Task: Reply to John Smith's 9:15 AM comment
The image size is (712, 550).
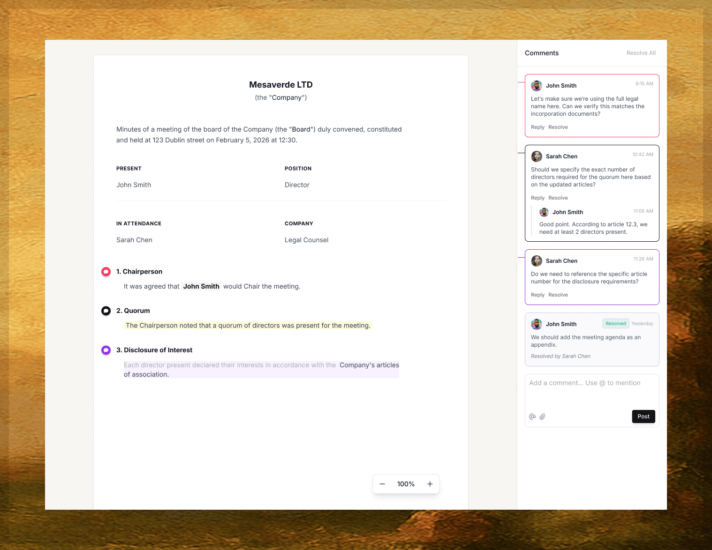Action: pos(538,127)
